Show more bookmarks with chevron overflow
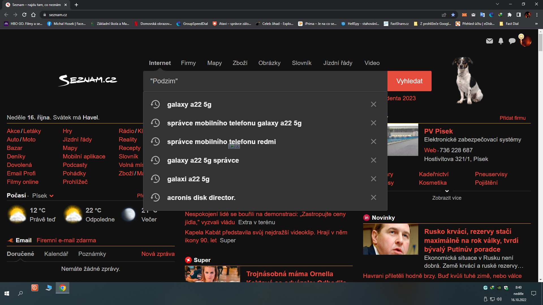543x305 pixels. click(536, 24)
